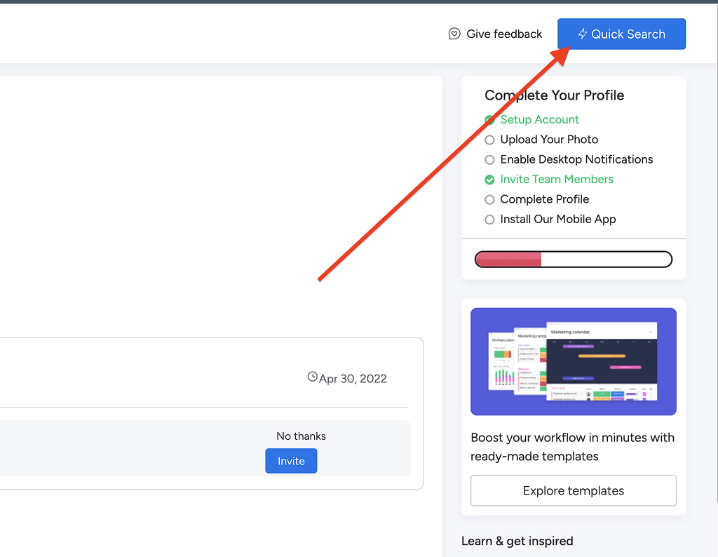The image size is (718, 557).
Task: Click the green checkmark for Setup Account
Action: (x=489, y=119)
